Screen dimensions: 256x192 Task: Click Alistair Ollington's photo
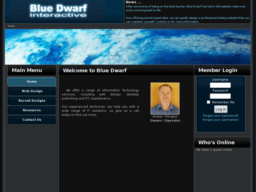point(165,98)
